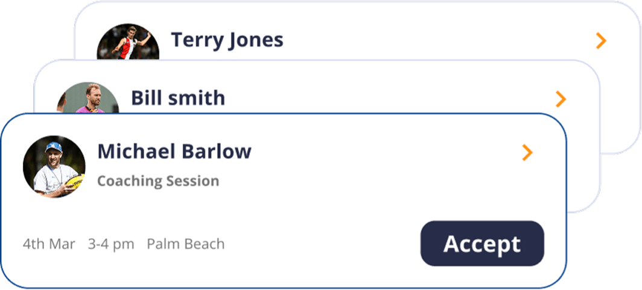Image resolution: width=642 pixels, height=290 pixels.
Task: Click the yellow football in Barlow's photo
Action: tap(74, 180)
